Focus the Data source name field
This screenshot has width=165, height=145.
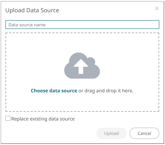(82, 25)
